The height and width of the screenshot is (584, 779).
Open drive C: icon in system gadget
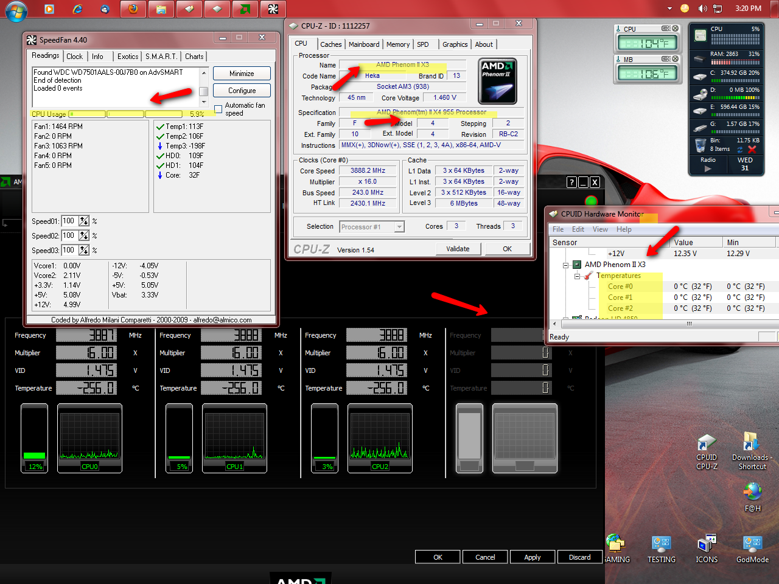(700, 77)
